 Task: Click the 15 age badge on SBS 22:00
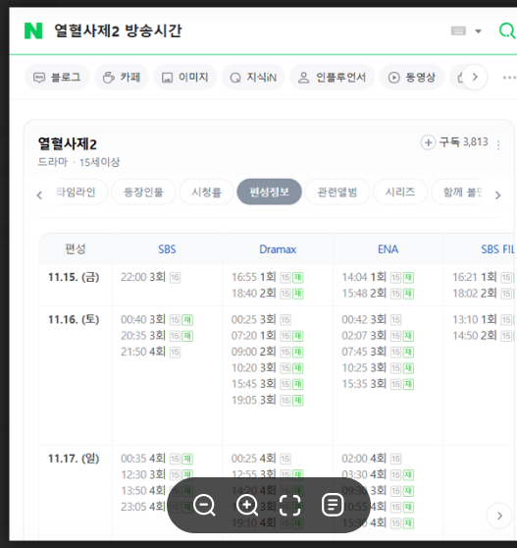coord(175,278)
